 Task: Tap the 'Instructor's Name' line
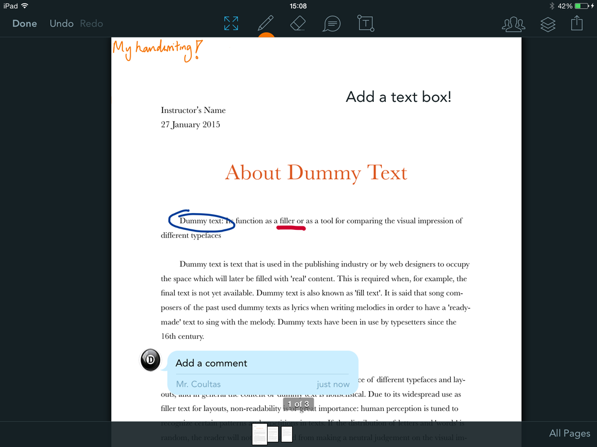(x=194, y=110)
